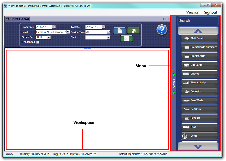Open the To Date calendar picker
Image resolution: width=226 pixels, height=161 pixels.
[x=104, y=27]
